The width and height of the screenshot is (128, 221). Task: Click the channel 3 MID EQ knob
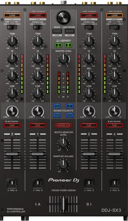point(12,76)
